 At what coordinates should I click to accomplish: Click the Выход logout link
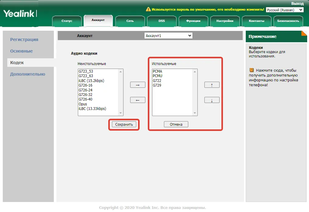pyautogui.click(x=297, y=4)
